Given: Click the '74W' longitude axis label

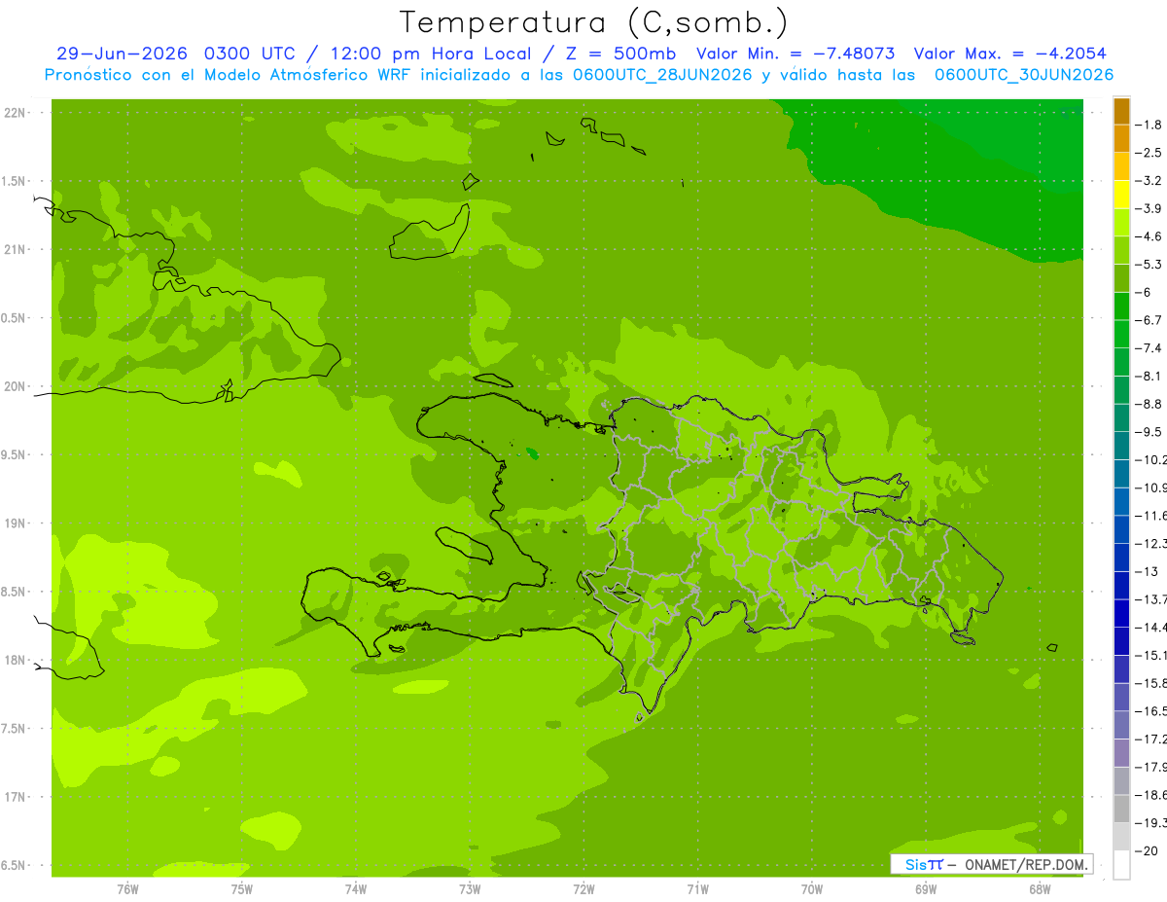Looking at the screenshot, I should point(356,888).
